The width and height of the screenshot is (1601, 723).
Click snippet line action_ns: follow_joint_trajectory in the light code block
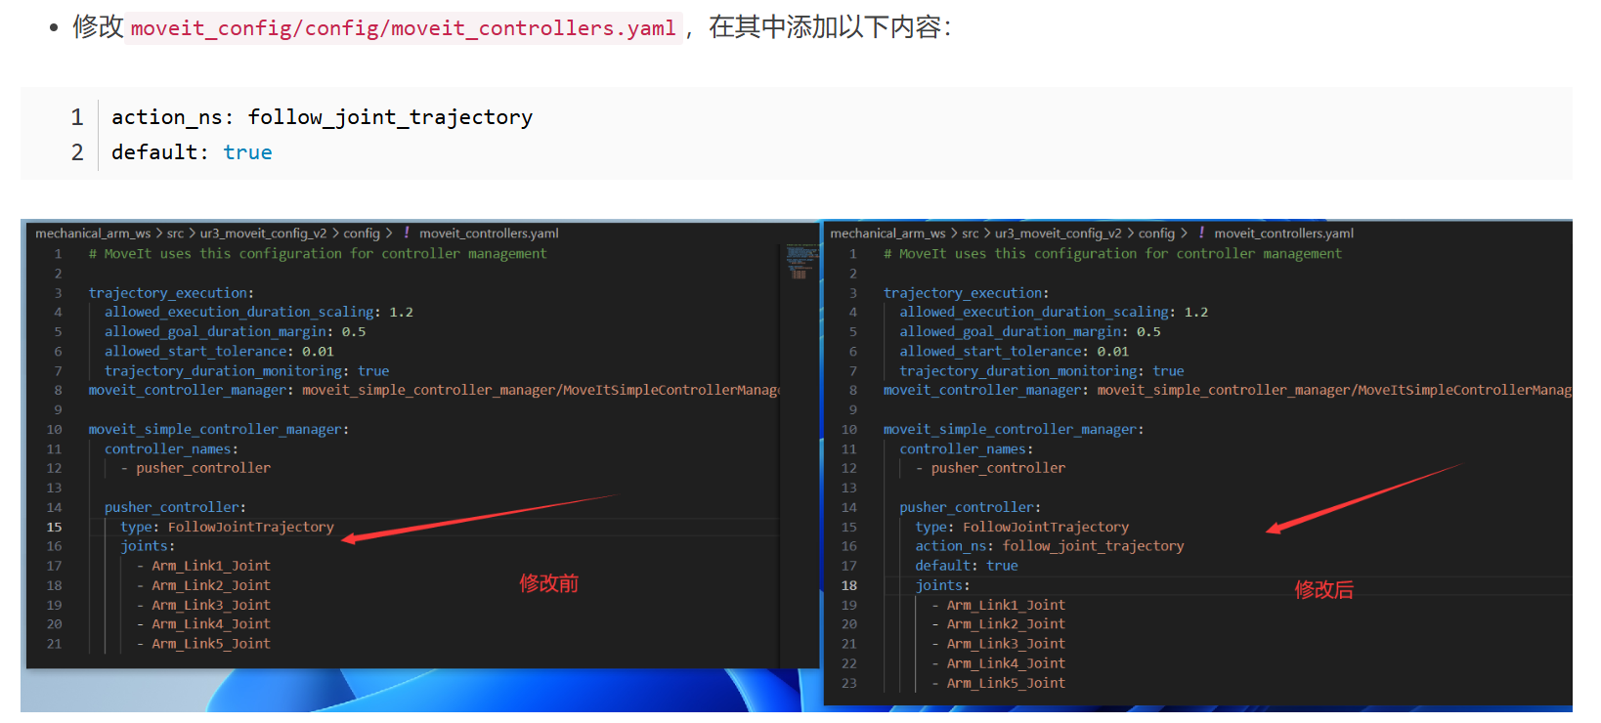tap(322, 117)
